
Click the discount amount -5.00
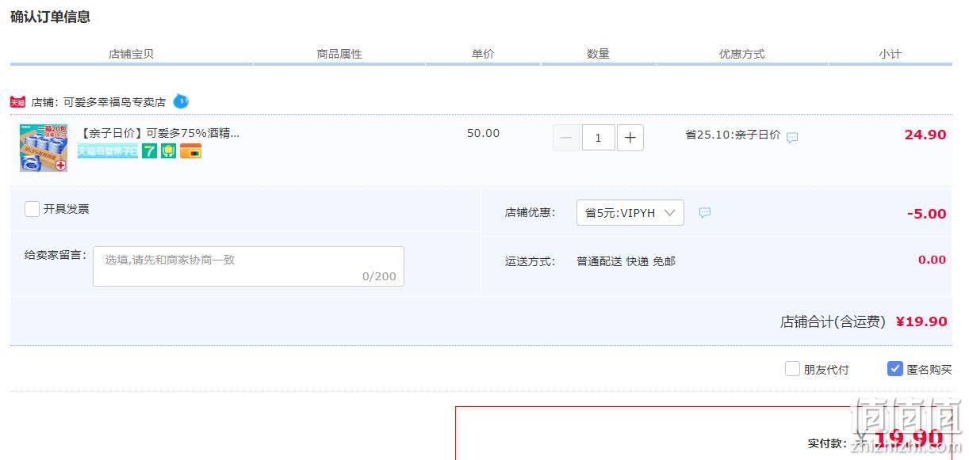927,214
